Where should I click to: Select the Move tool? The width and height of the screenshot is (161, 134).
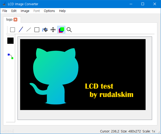[x=53, y=30]
